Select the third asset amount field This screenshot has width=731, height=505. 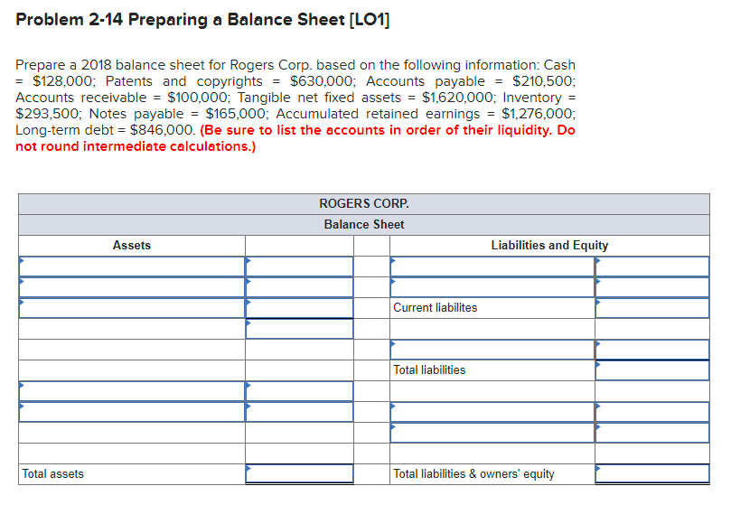point(299,308)
